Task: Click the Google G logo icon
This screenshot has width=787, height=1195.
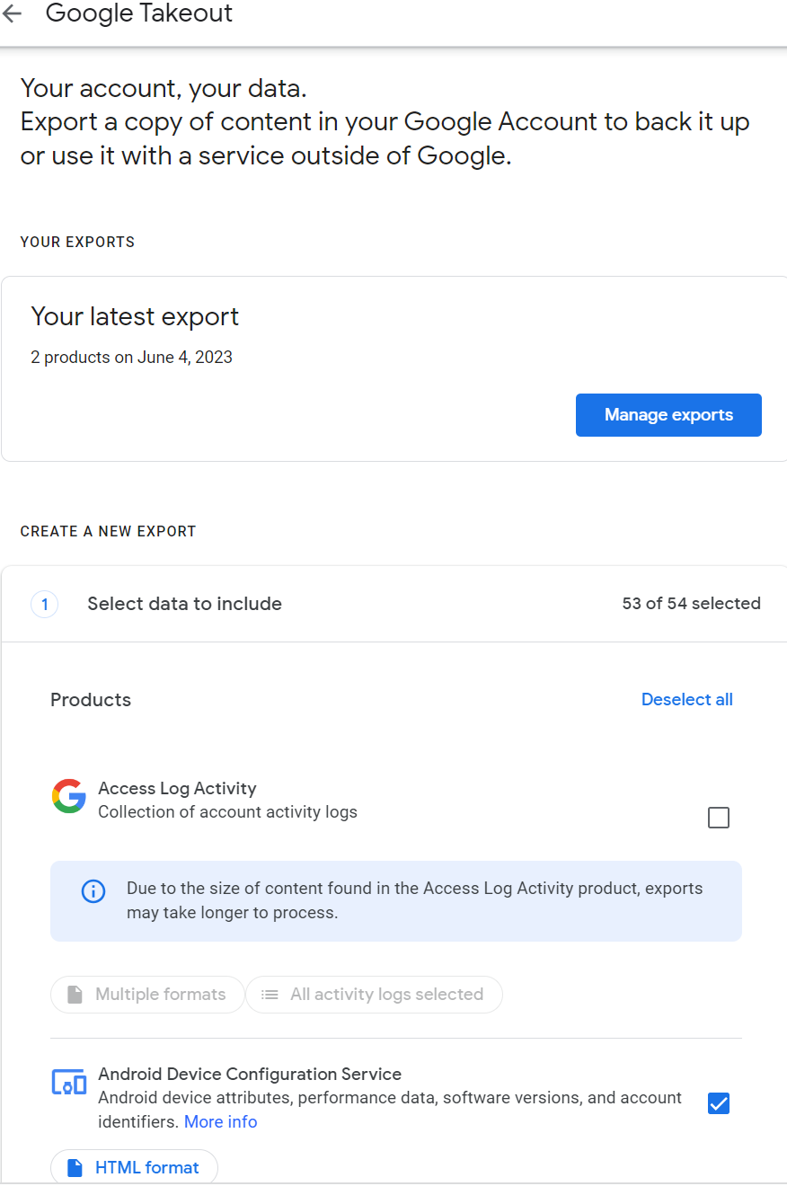Action: click(x=68, y=796)
